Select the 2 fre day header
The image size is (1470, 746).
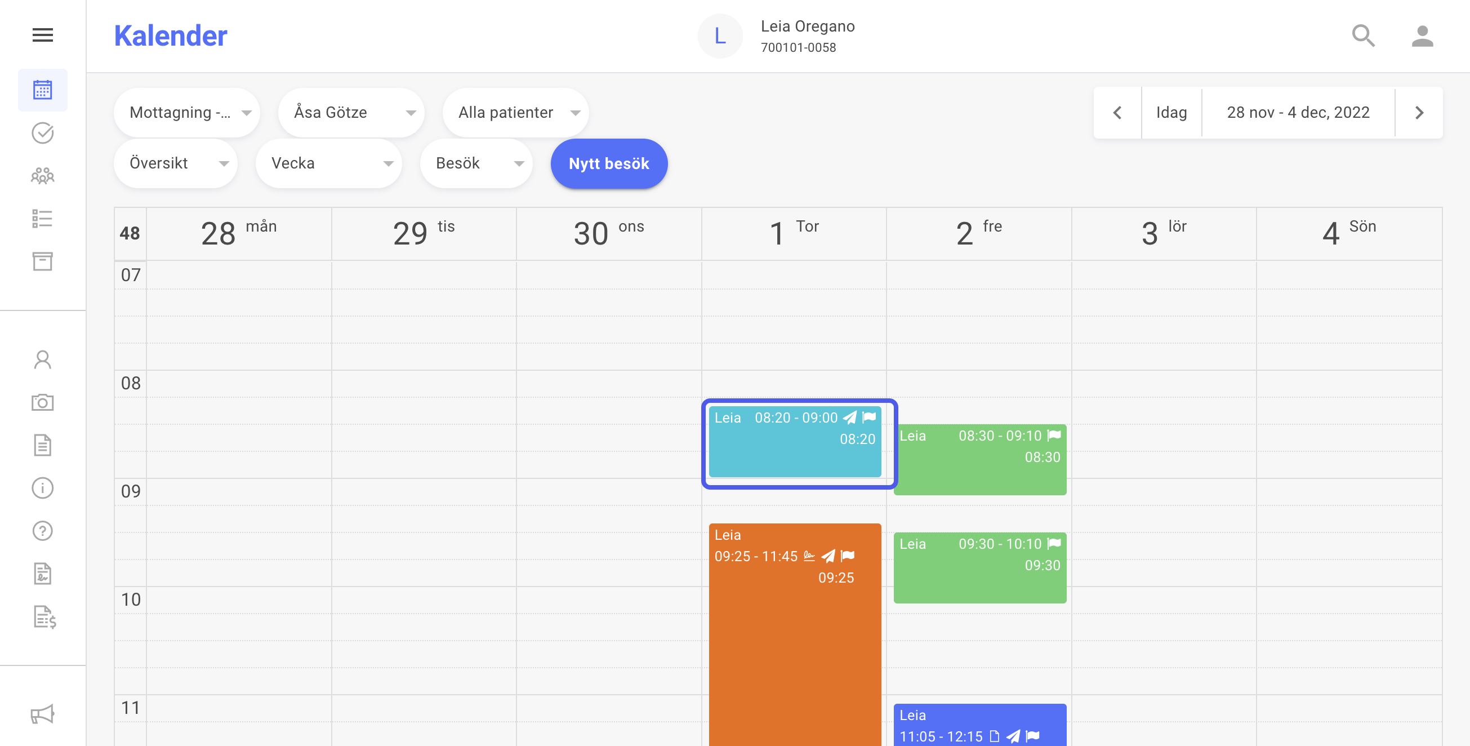click(979, 233)
